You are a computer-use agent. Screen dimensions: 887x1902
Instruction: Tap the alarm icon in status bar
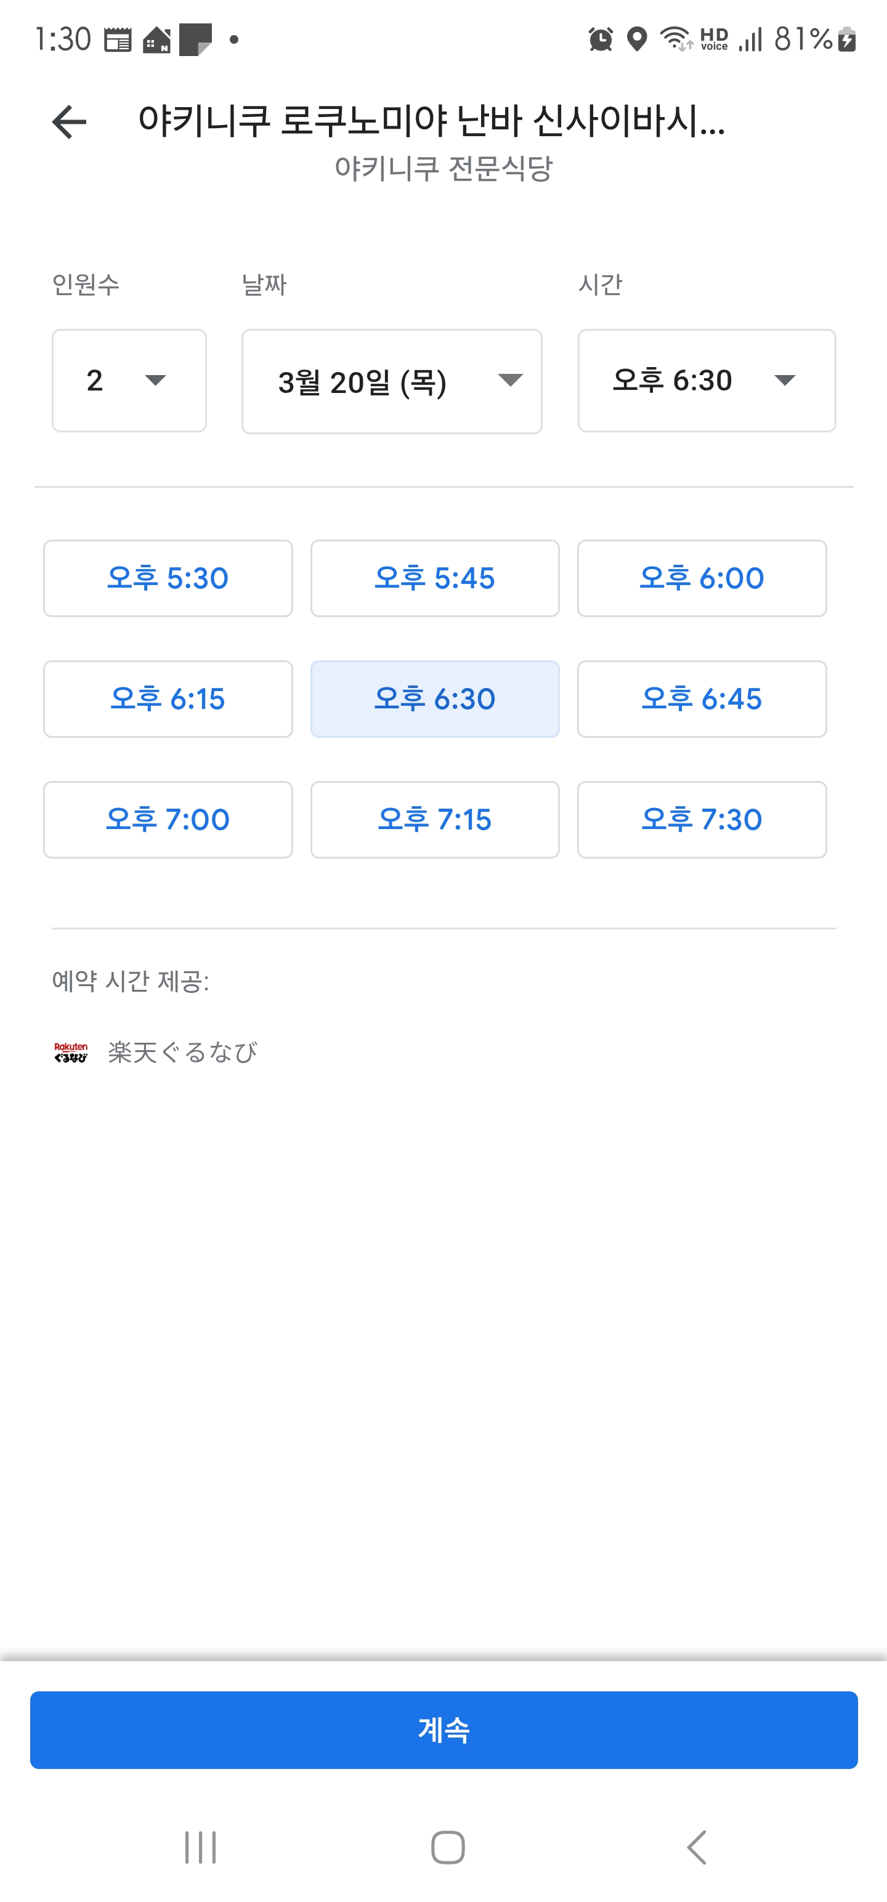601,39
